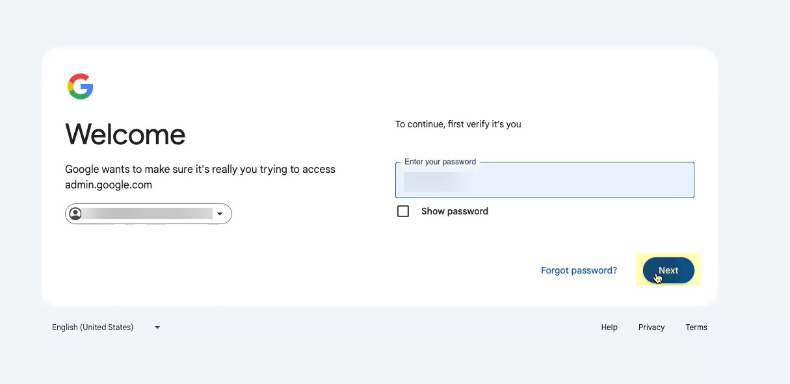Click the Google G logo

[81, 86]
